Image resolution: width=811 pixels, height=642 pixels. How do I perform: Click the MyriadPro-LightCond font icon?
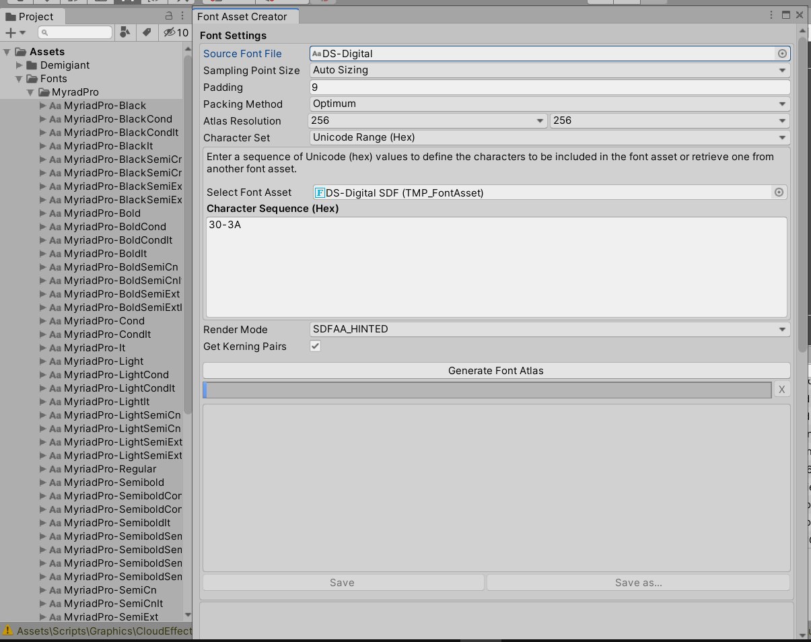[56, 375]
